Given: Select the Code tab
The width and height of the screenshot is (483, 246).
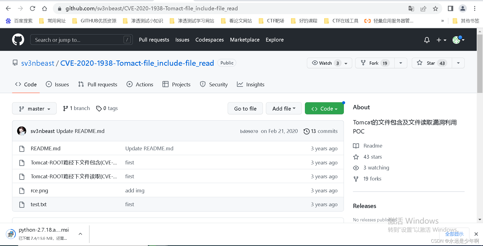Looking at the screenshot, I should 26,84.
